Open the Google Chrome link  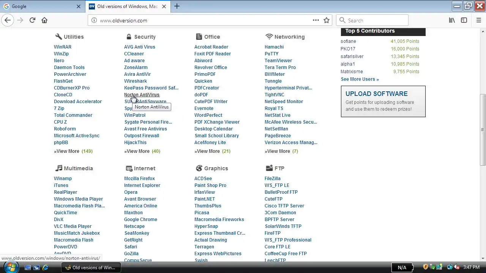pos(140,220)
